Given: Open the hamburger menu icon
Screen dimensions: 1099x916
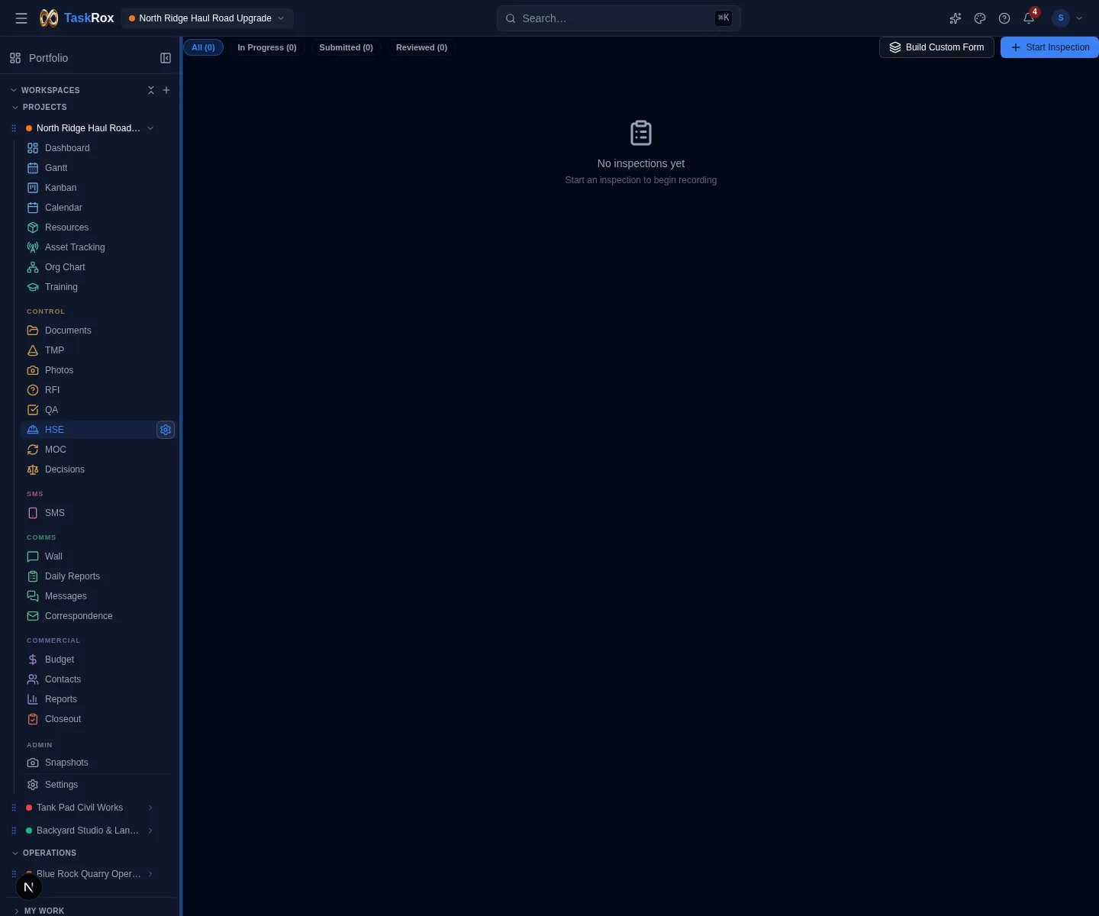Looking at the screenshot, I should click(x=21, y=18).
